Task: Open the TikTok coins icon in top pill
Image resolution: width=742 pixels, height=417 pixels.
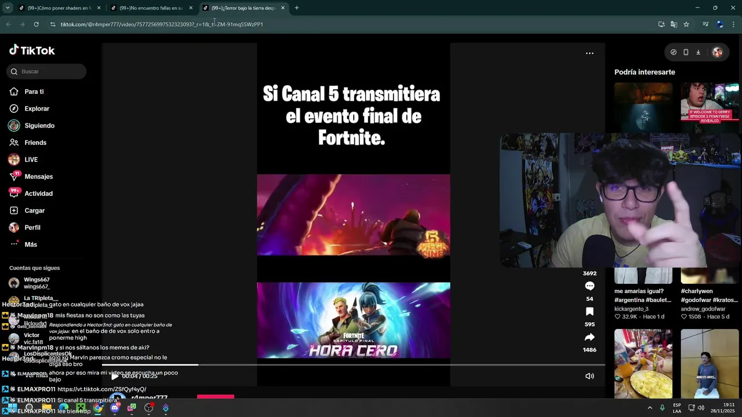Action: coord(673,52)
